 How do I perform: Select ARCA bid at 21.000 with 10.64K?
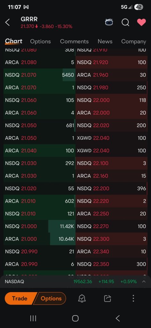point(39,239)
